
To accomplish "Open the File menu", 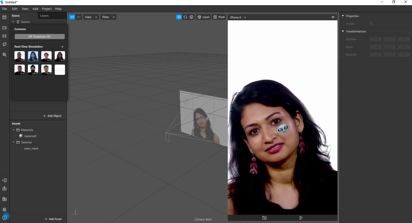I will [x=4, y=9].
